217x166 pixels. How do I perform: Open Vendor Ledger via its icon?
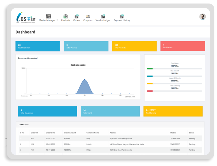coord(103,17)
